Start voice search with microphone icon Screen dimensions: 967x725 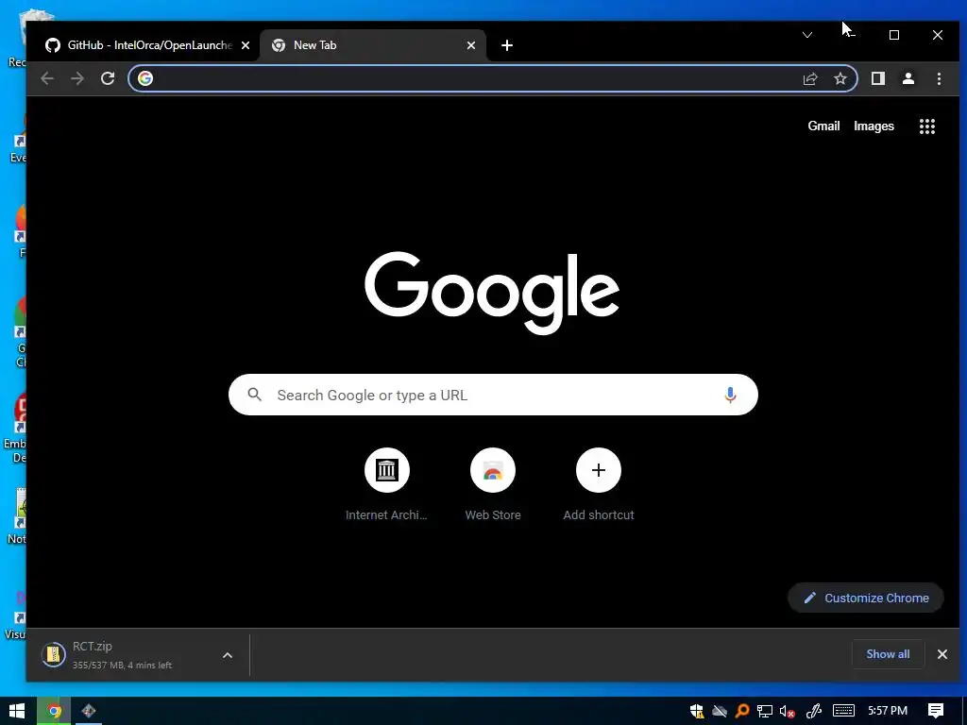[730, 395]
